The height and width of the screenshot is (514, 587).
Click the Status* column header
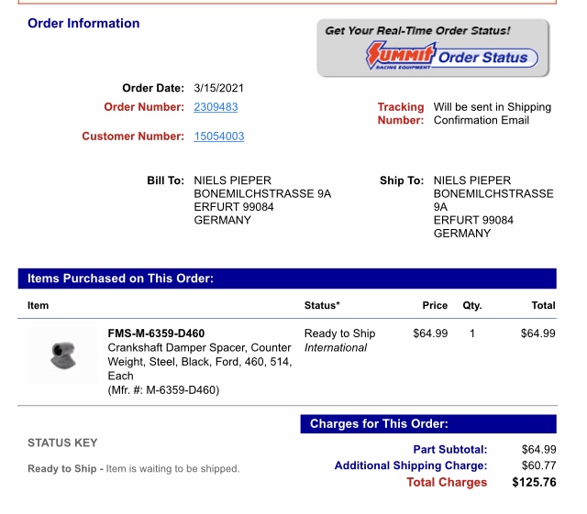pos(322,306)
